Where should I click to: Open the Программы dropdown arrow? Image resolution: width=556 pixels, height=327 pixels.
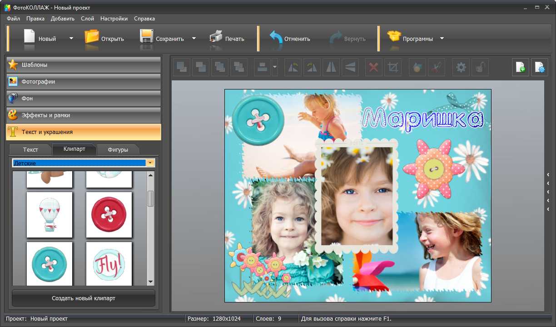[442, 39]
